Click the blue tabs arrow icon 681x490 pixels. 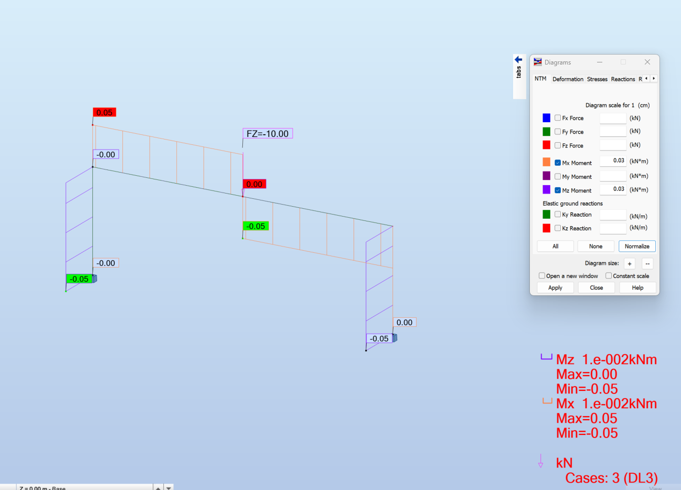(518, 59)
